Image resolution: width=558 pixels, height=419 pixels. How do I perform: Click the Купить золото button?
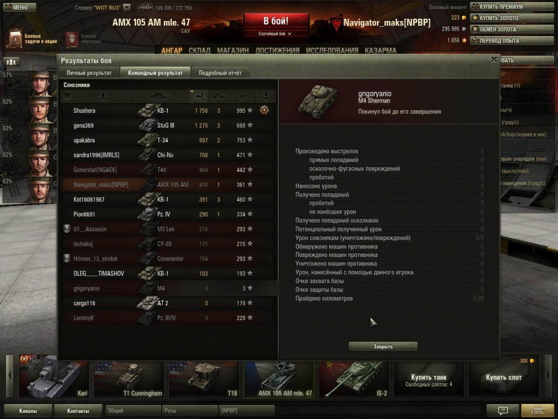coord(513,18)
